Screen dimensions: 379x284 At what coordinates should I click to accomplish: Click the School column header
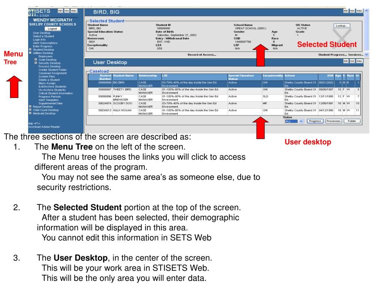tap(301, 77)
